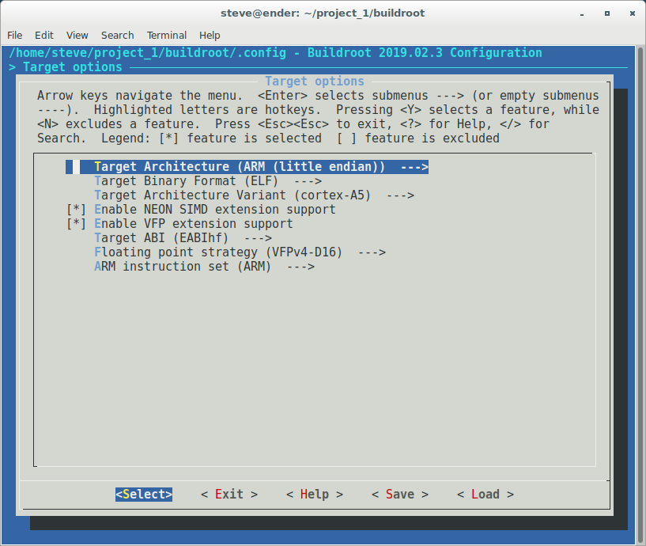The height and width of the screenshot is (546, 646).
Task: Open Target Architecture (ARM little endian) submenu
Action: point(260,167)
